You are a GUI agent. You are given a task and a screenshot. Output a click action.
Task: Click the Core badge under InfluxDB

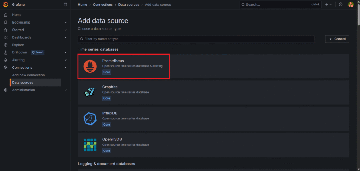pyautogui.click(x=107, y=125)
